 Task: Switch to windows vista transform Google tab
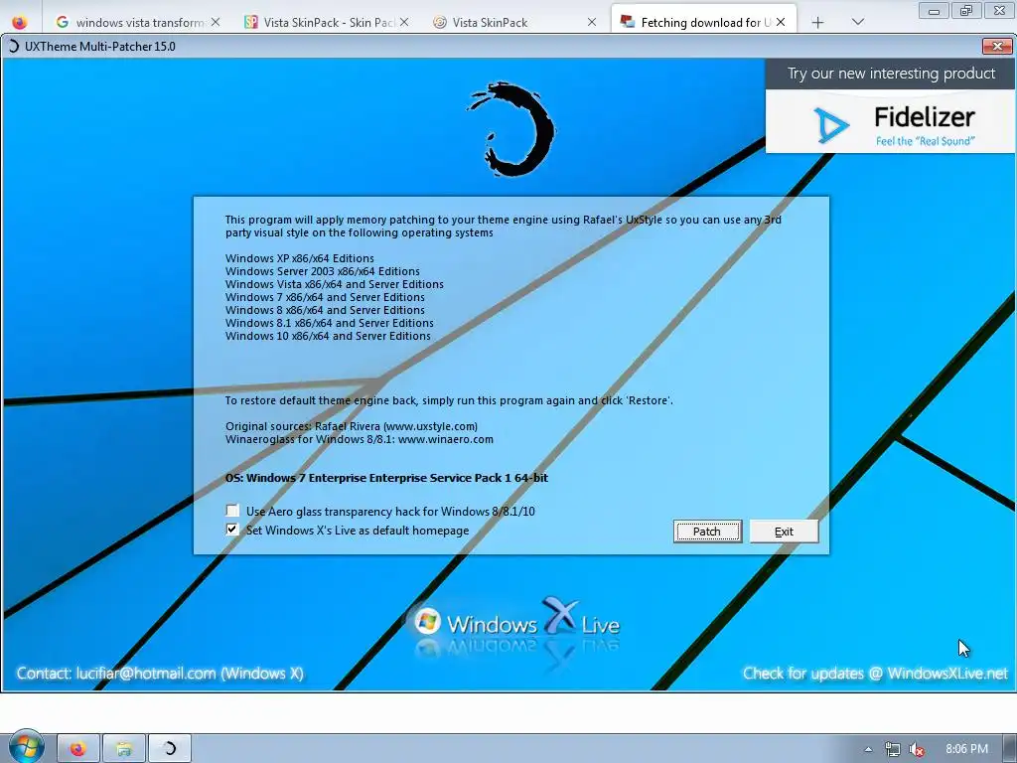tap(136, 22)
